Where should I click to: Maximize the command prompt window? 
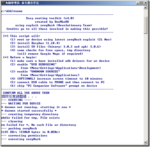[141, 3]
